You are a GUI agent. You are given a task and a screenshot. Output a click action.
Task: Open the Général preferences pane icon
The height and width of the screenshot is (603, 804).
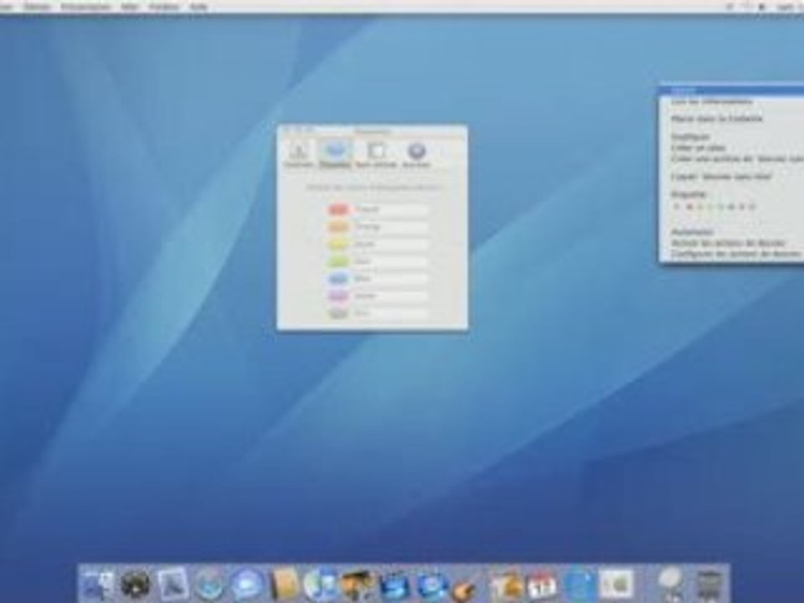298,155
